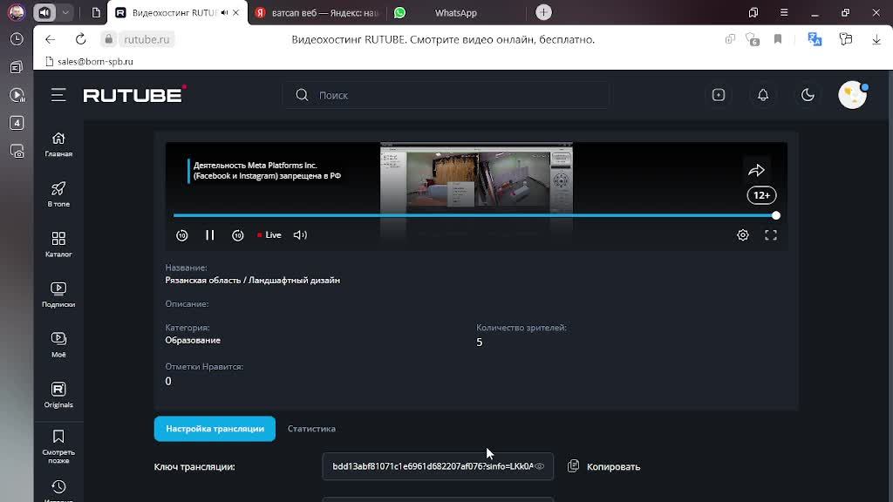Switch to ватсап веб Яндекс tab
The height and width of the screenshot is (502, 893).
click(317, 12)
